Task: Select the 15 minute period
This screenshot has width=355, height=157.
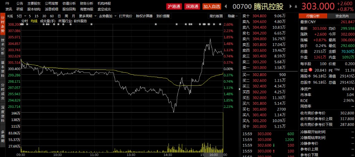Action: [x=36, y=16]
